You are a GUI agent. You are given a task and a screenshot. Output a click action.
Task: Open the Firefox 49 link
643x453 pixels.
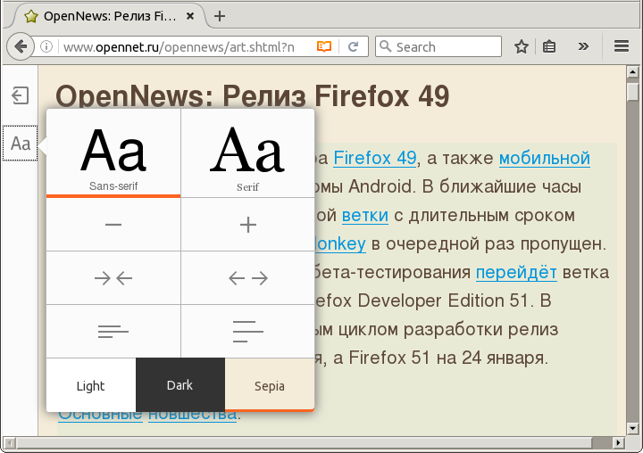tap(375, 158)
